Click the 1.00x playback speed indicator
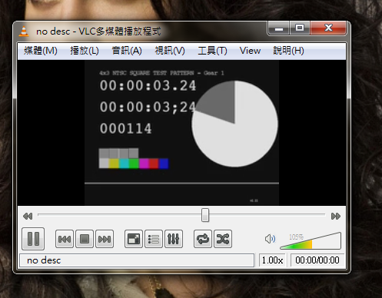The image size is (382, 298). 272,260
